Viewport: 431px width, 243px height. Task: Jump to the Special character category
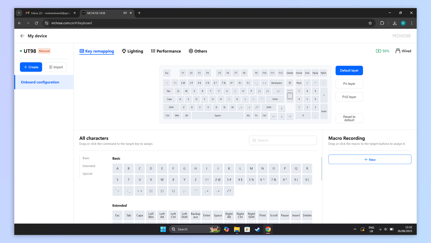click(87, 174)
